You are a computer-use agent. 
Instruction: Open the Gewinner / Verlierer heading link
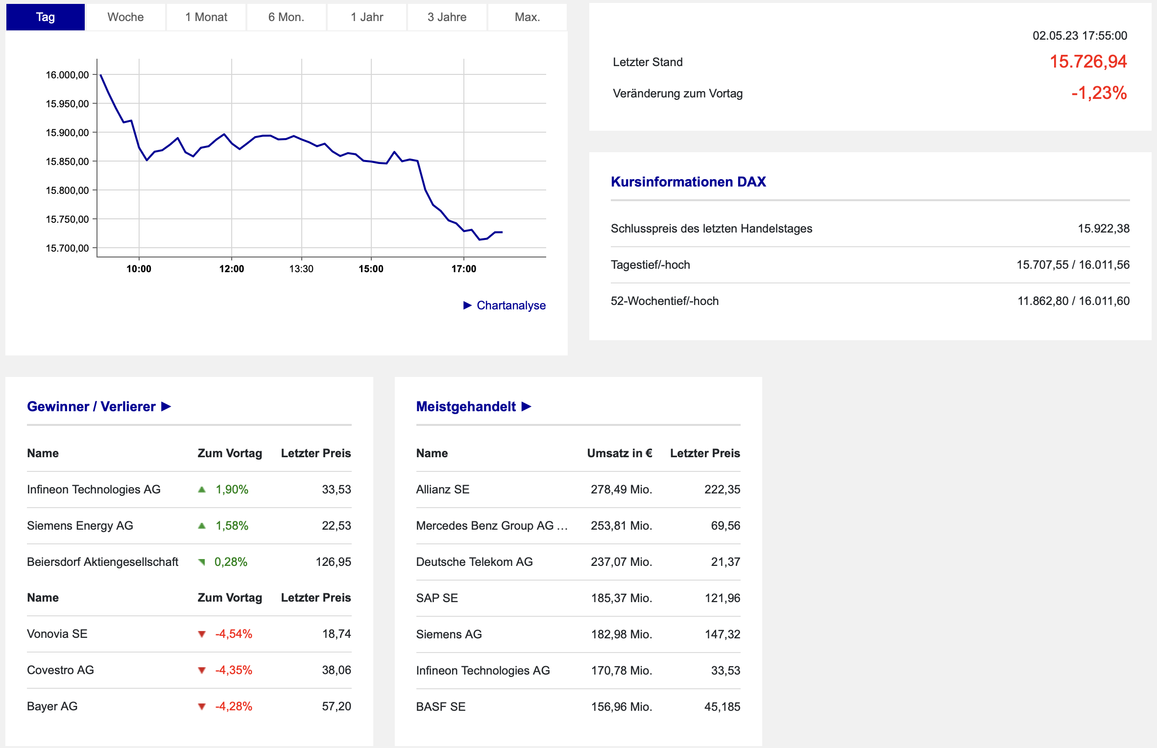[x=91, y=407]
